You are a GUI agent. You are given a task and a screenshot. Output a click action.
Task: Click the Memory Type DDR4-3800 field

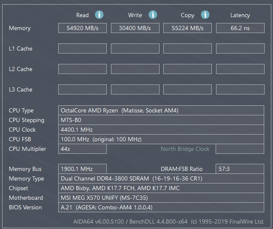tap(161, 178)
